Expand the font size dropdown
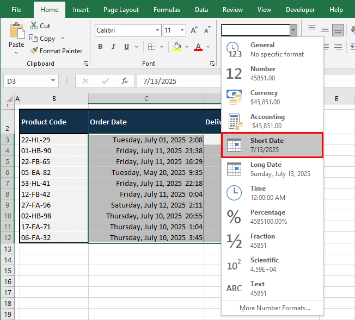Screen dimensions: 355x320 [181, 30]
